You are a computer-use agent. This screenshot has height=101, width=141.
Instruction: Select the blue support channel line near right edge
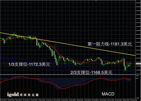(130, 72)
